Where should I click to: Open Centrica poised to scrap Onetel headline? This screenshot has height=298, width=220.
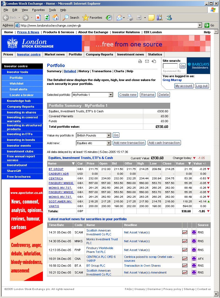[149, 259]
